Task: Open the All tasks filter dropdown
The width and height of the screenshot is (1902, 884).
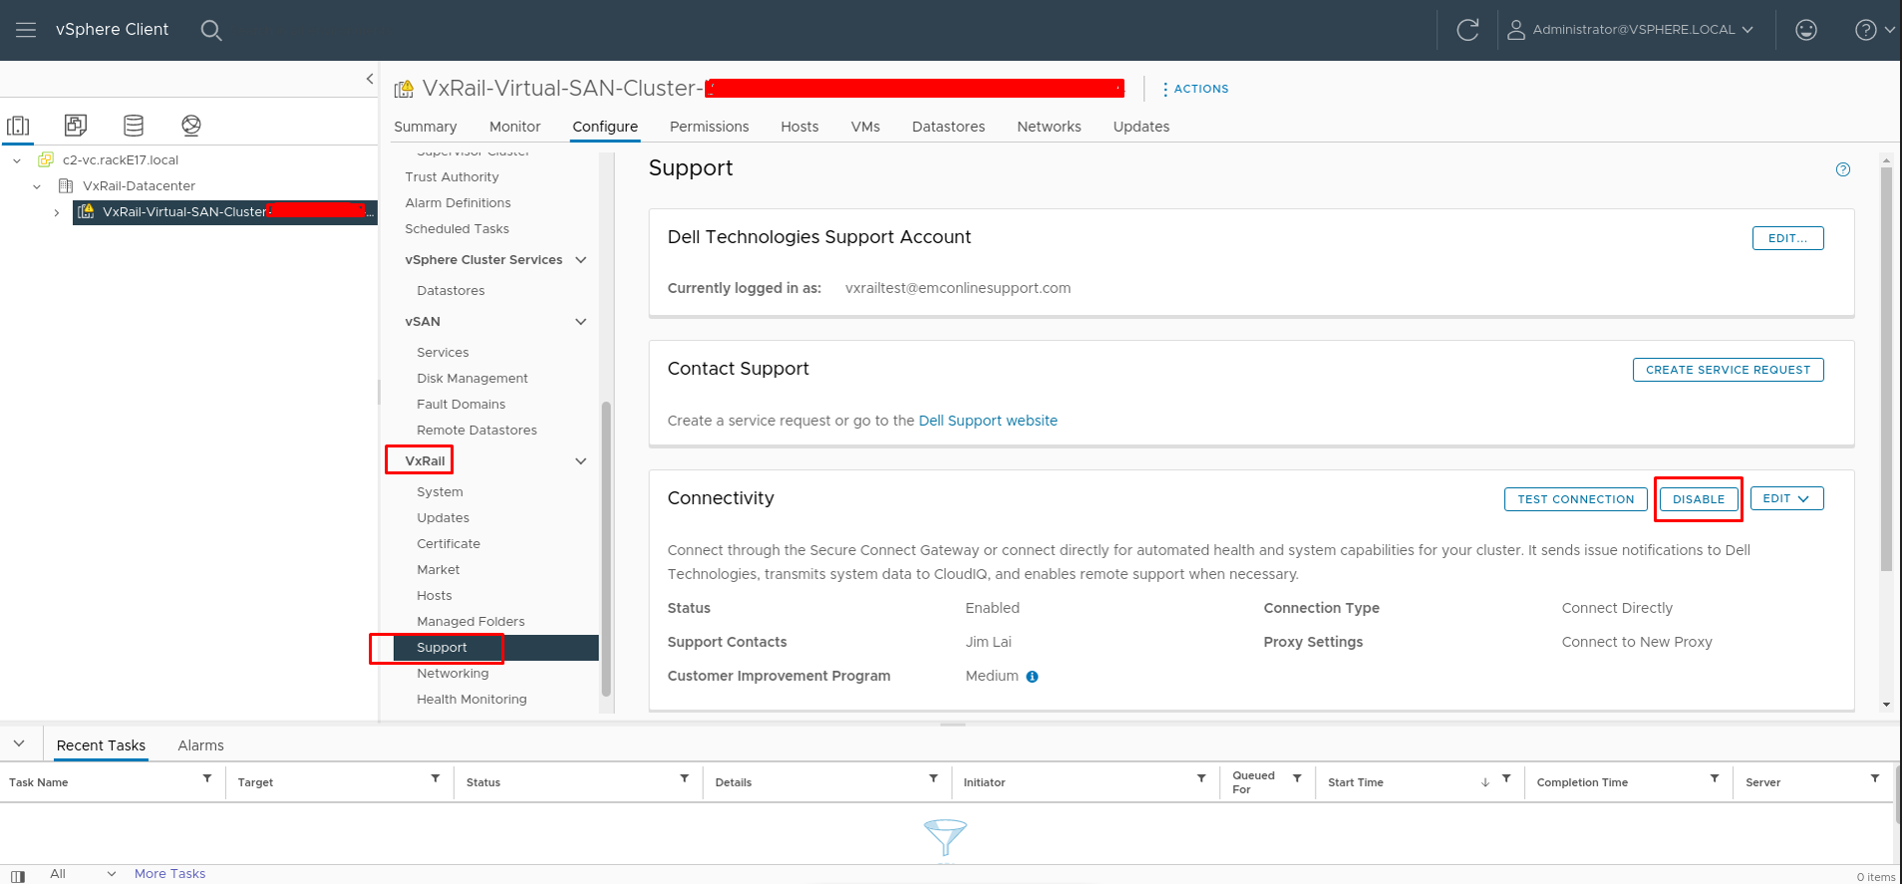Action: (x=84, y=874)
